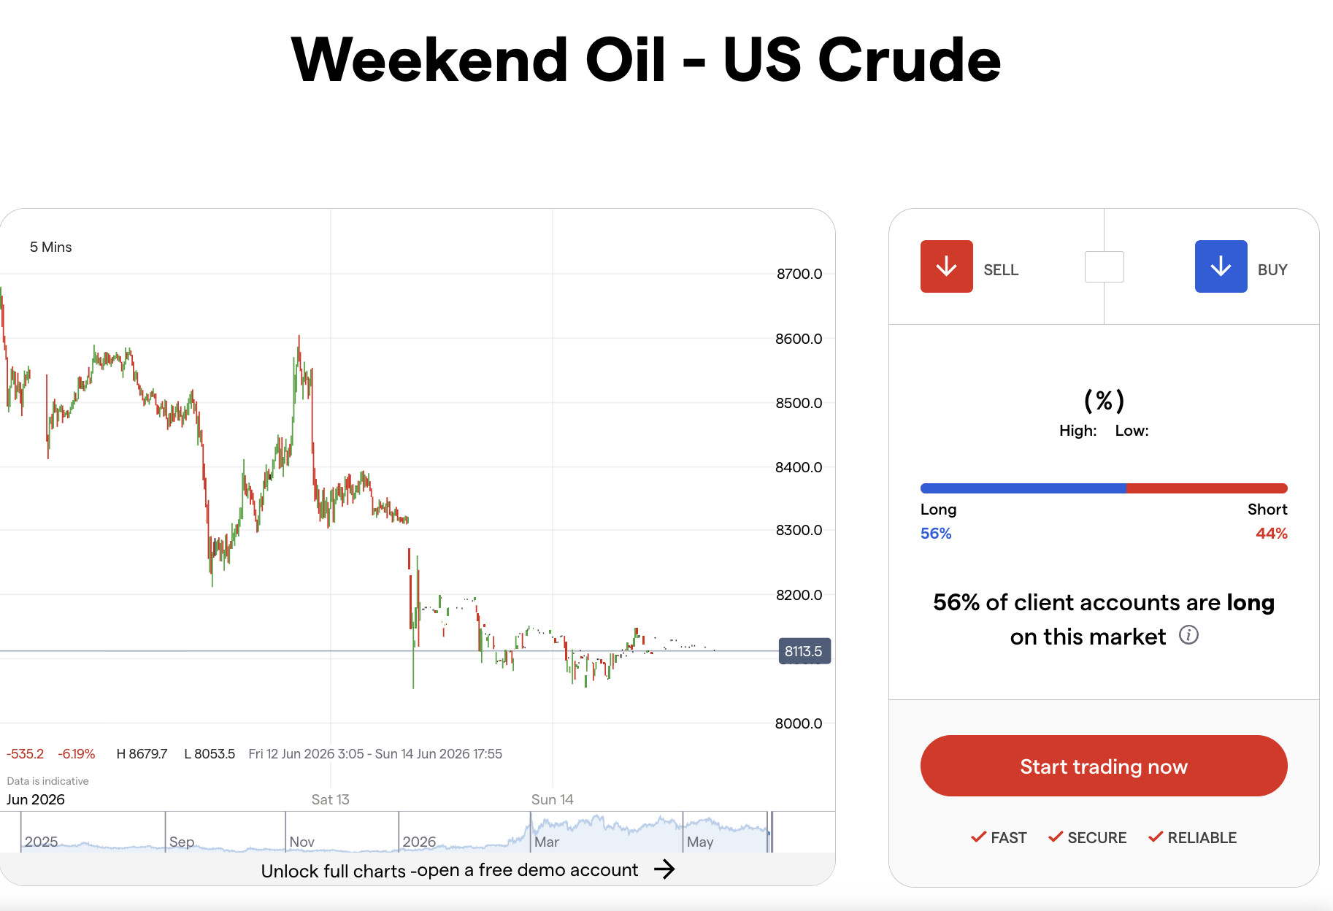Click the FAST checkmark icon
Viewport: 1333px width, 911px height.
coord(979,837)
